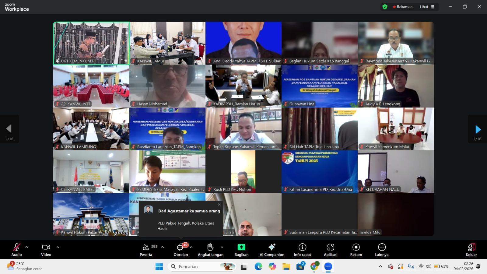Expand the video options arrow

[58, 247]
